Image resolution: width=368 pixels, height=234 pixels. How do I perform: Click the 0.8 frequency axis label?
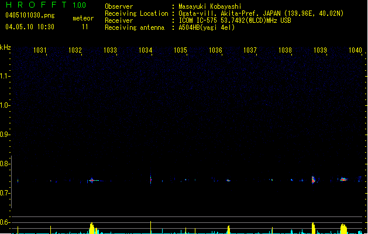[5, 164]
